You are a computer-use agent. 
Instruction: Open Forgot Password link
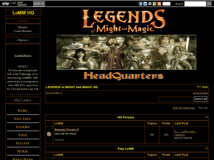(22, 4)
